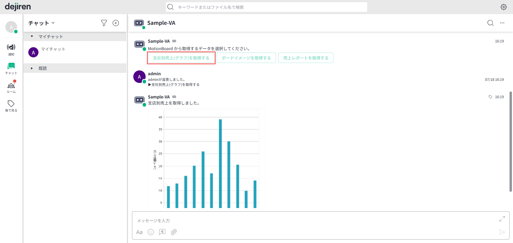Click the chat filter funnel icon

pyautogui.click(x=104, y=23)
